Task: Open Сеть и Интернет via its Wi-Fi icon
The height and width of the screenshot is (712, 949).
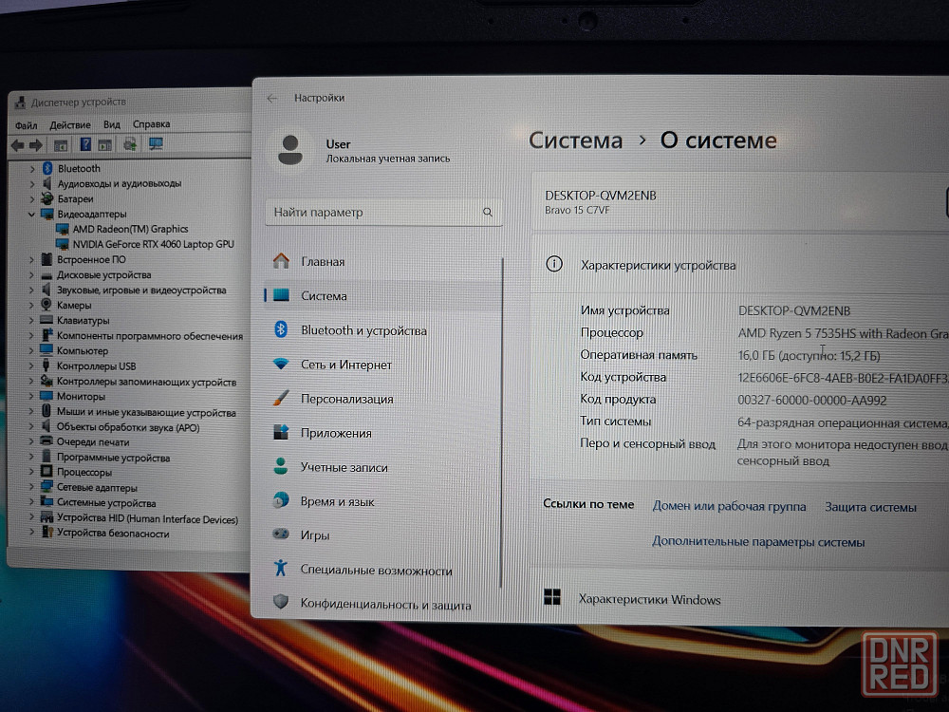Action: [281, 364]
